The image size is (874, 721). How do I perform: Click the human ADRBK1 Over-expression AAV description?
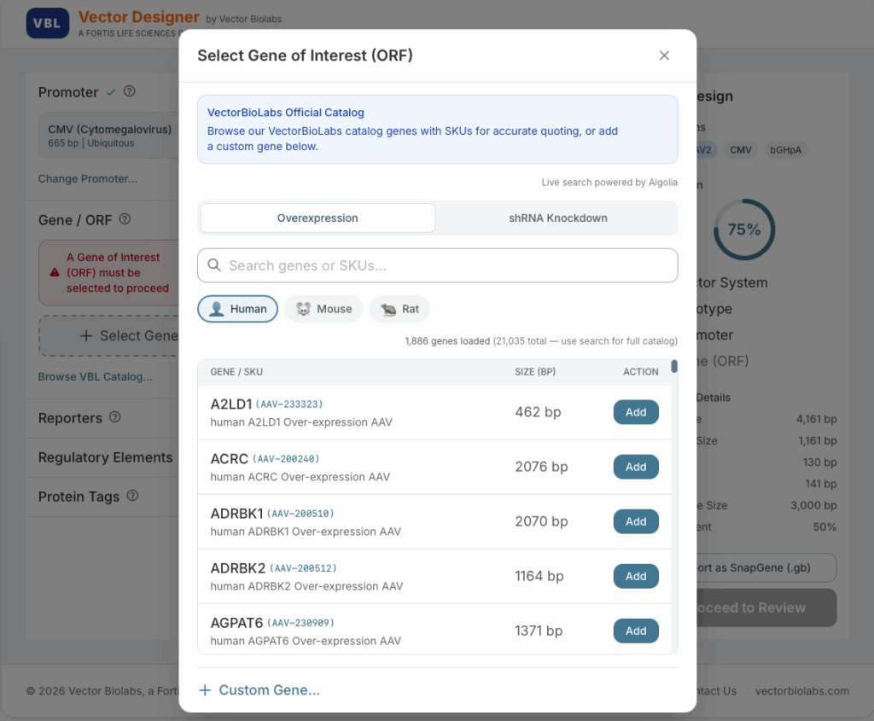pos(306,532)
